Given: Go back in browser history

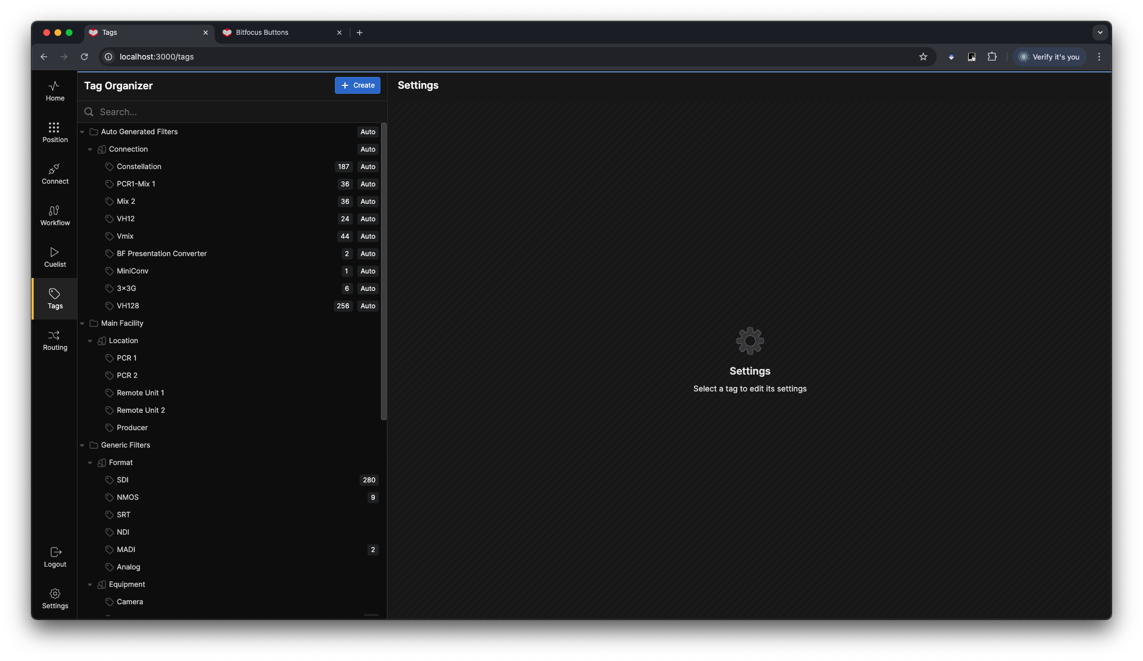Looking at the screenshot, I should click(x=44, y=57).
